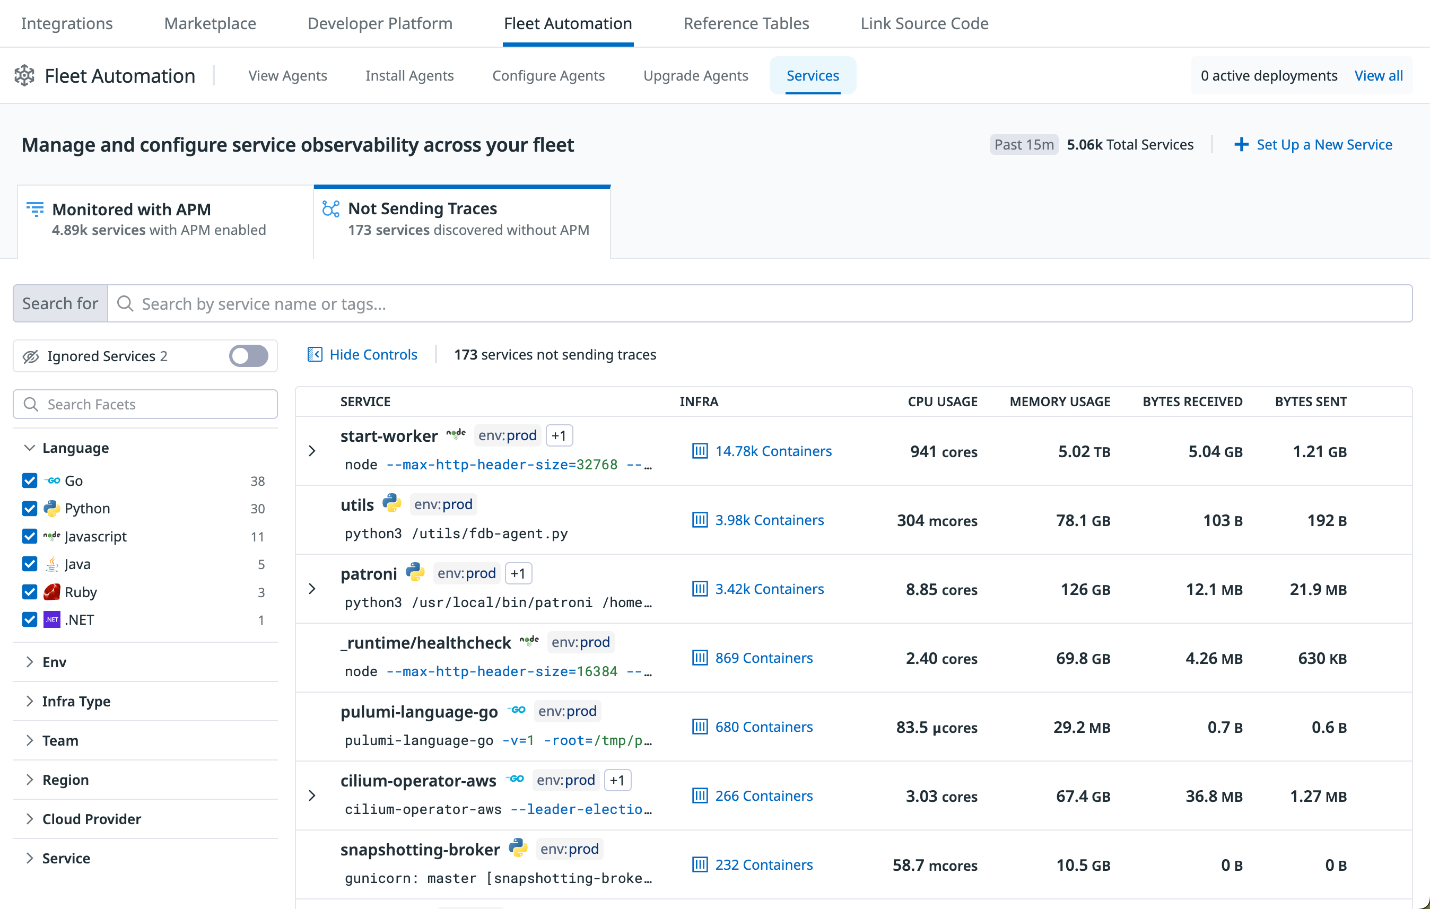Open the Upgrade Agents tab
The width and height of the screenshot is (1430, 909).
pyautogui.click(x=695, y=75)
